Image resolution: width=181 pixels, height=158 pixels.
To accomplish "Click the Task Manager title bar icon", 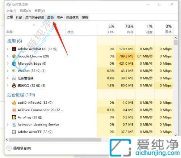I will tap(9, 4).
